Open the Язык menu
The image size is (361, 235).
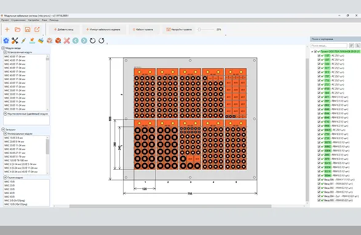tap(44, 20)
